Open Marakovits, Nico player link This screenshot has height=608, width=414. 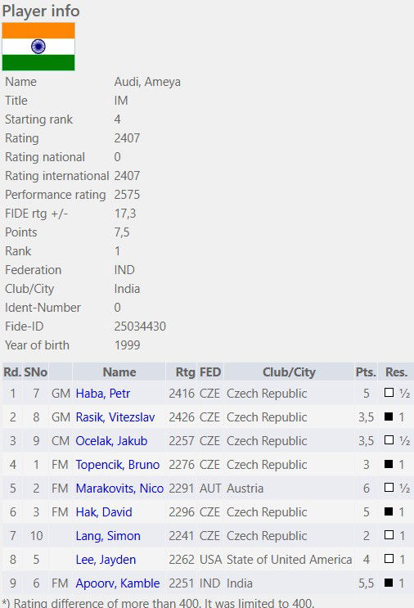pyautogui.click(x=119, y=489)
